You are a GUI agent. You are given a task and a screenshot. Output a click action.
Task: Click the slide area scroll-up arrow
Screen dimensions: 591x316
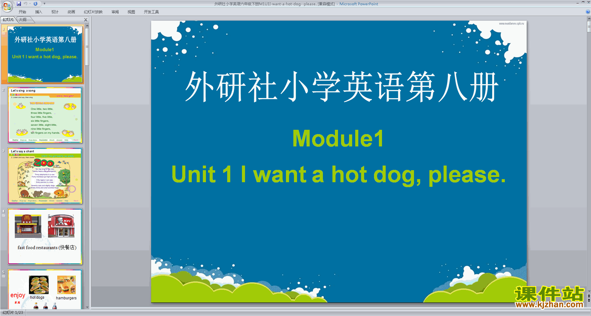(x=589, y=18)
